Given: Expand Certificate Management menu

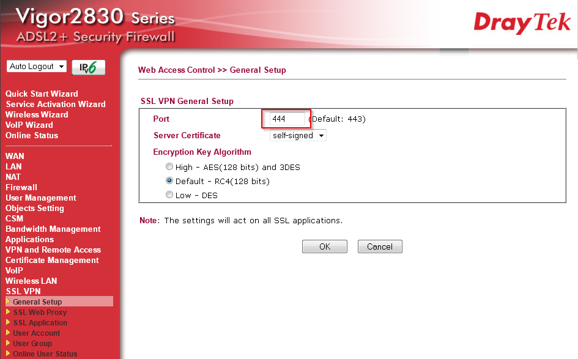Looking at the screenshot, I should click(52, 260).
